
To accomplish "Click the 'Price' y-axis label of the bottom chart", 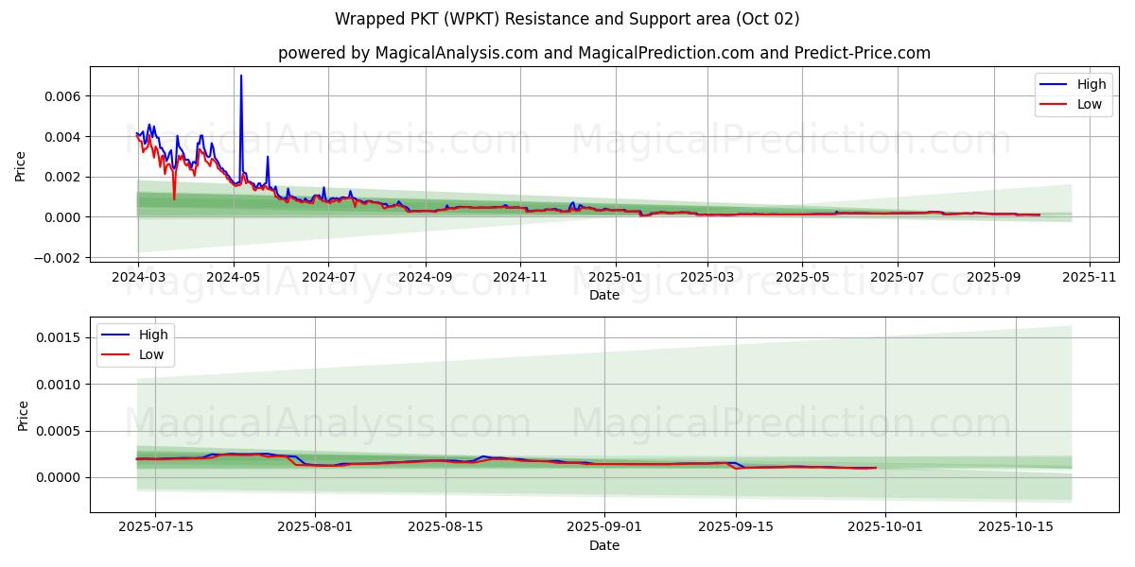I will (x=24, y=415).
